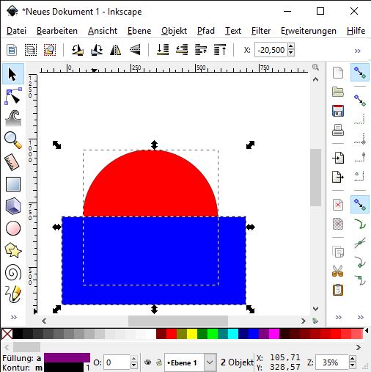Expand more snap bar options chevron
371x372 pixels.
pos(361,317)
